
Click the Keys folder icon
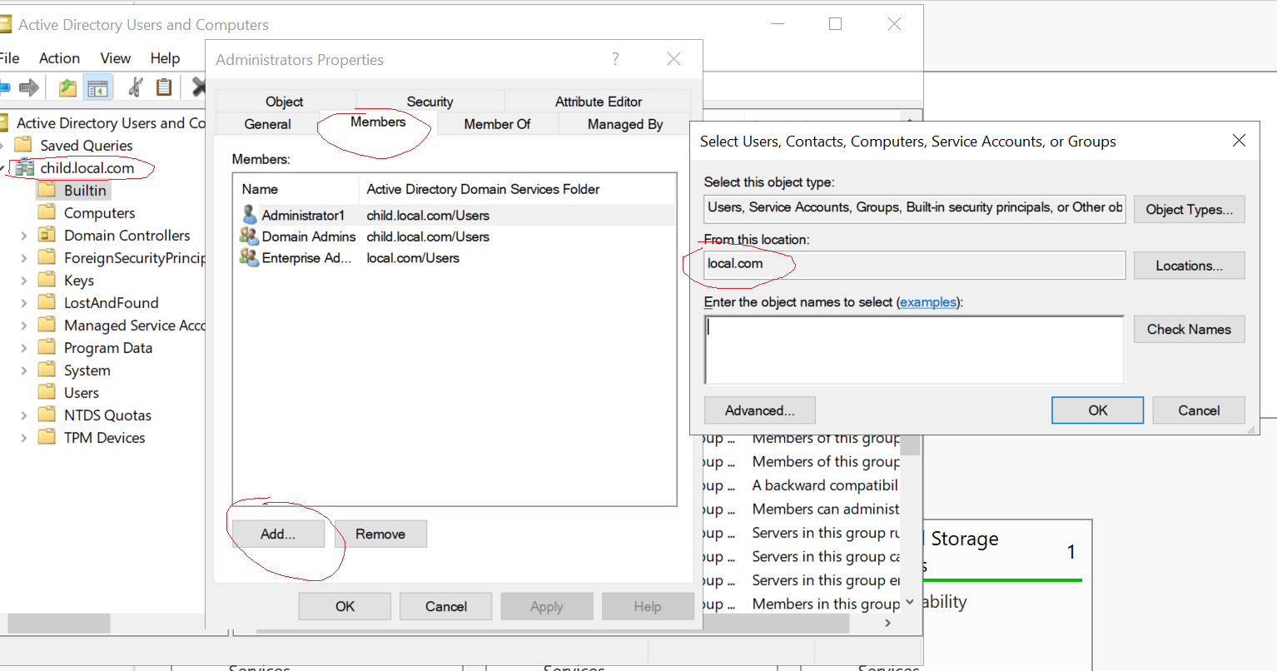pyautogui.click(x=47, y=280)
